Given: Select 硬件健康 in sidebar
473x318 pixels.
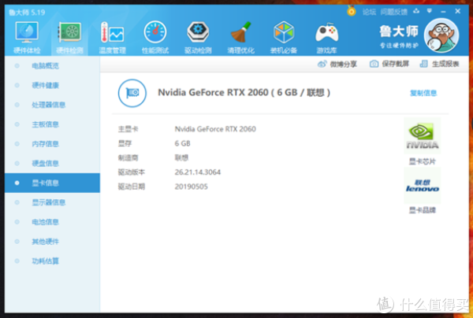Looking at the screenshot, I should coord(52,85).
